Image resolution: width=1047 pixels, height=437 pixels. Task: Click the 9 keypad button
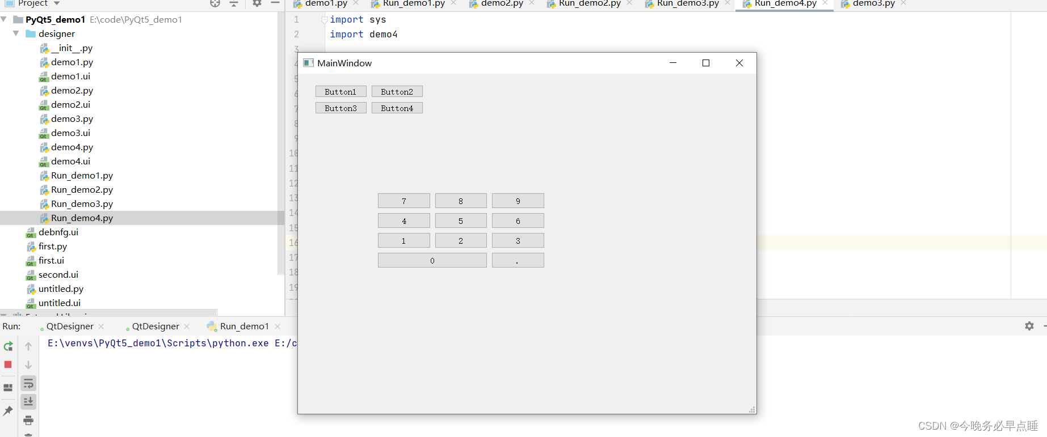pos(518,201)
